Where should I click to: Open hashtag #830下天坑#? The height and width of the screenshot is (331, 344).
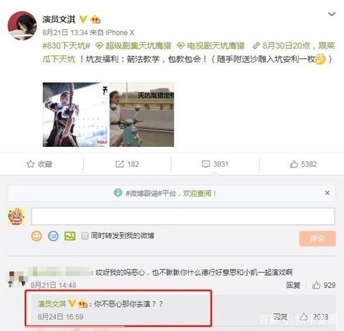[x=66, y=46]
